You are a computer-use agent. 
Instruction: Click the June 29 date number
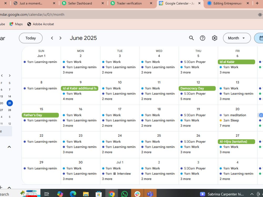[x=41, y=162]
